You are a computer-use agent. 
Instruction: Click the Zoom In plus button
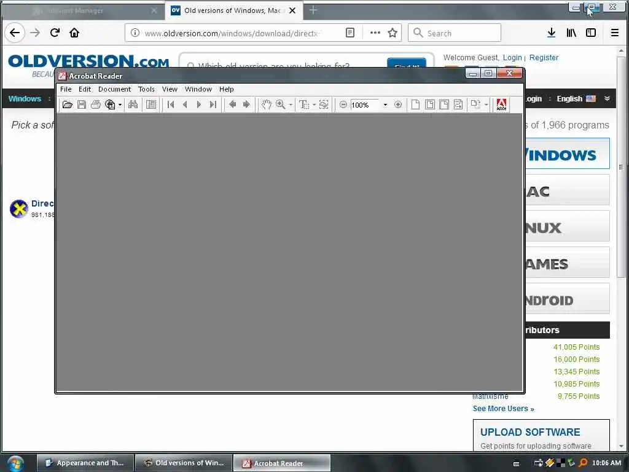pos(398,104)
